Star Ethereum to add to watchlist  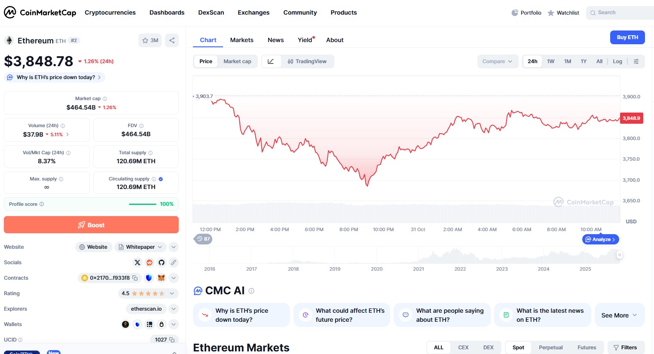pyautogui.click(x=145, y=40)
